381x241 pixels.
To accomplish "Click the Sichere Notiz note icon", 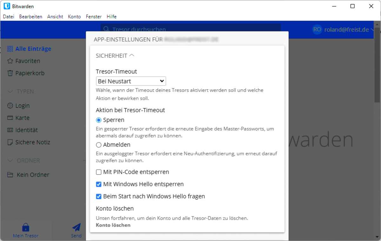I will [10, 142].
